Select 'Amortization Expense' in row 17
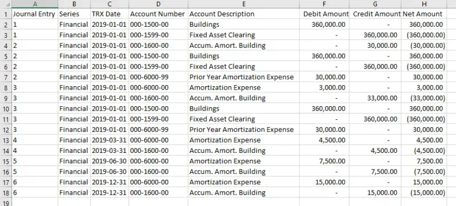The width and height of the screenshot is (456, 206). point(244,182)
